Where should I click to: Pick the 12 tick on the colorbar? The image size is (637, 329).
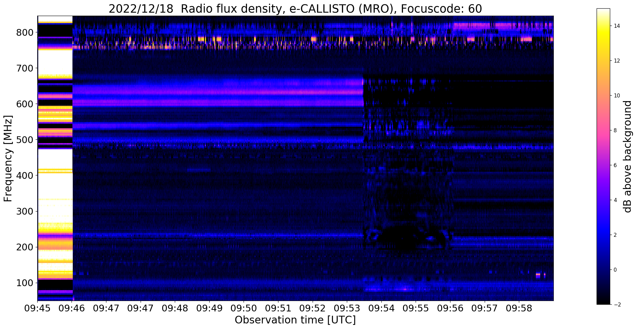pos(617,61)
